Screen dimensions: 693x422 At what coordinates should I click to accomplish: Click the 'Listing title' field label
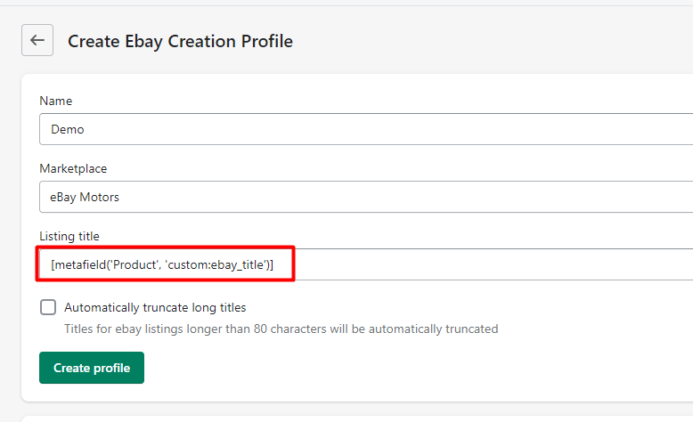point(69,236)
